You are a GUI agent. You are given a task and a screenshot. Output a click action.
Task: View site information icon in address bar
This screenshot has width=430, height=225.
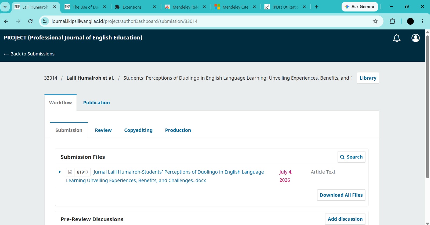(x=45, y=21)
